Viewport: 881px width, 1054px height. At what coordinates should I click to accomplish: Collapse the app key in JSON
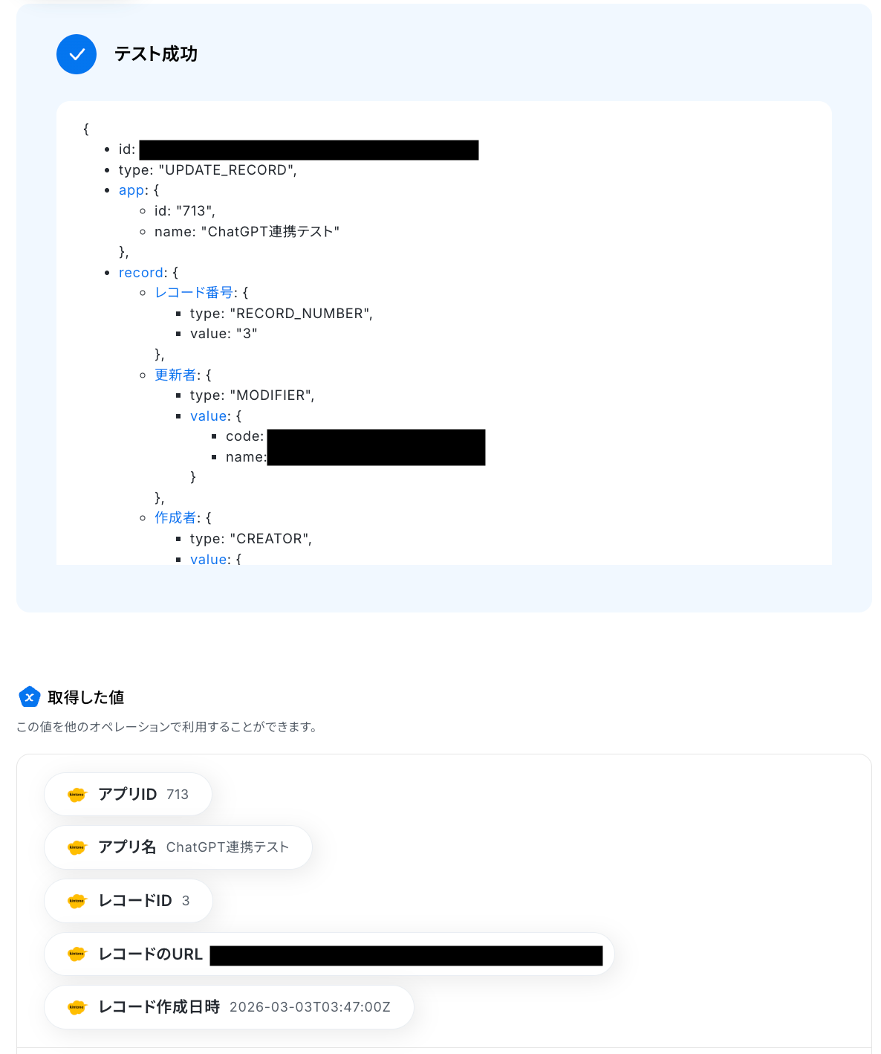tap(131, 190)
